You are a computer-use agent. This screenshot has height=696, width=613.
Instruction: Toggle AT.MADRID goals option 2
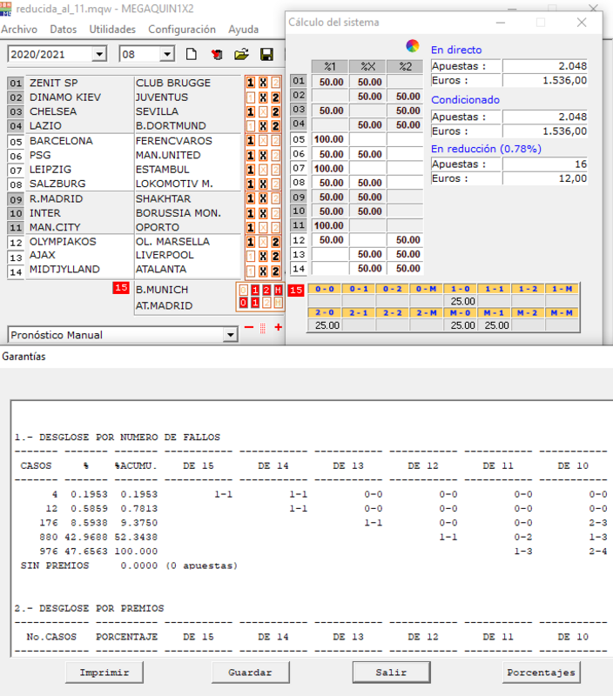(x=266, y=303)
